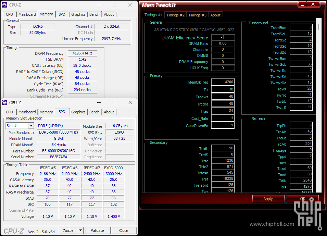The image size is (327, 236).
Task: Open the About tab in the CPU-Z SPD window
Action: pos(109,112)
